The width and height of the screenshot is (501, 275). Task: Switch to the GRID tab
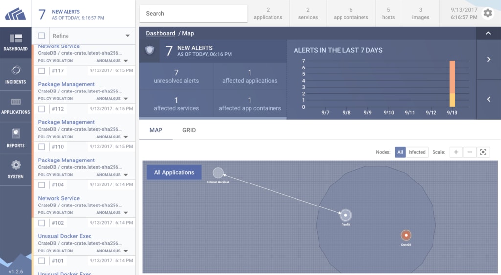[189, 130]
